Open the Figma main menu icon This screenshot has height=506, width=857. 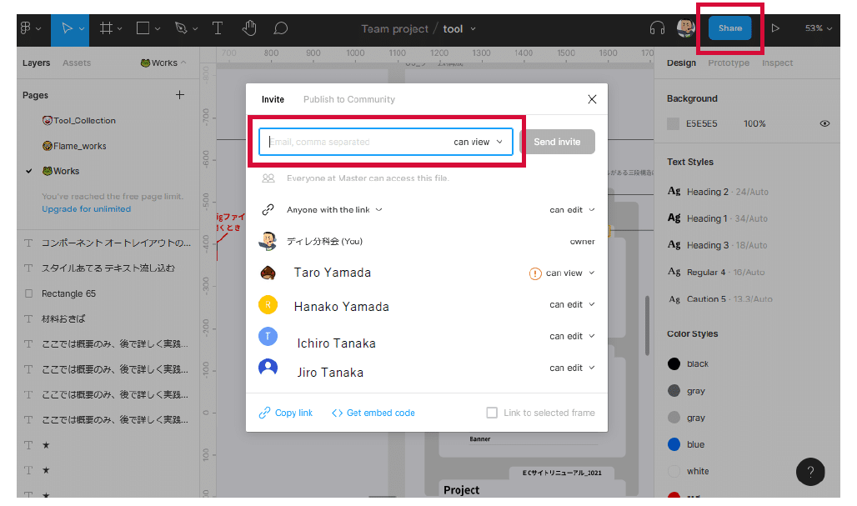[26, 28]
